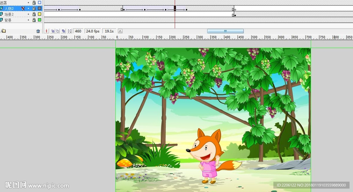This screenshot has width=353, height=192.
Task: Click the green outline swatch of 背景
Action: point(39,20)
